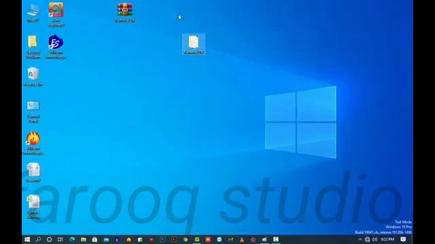
Task: Open File Explorer from taskbar
Action: point(84,239)
